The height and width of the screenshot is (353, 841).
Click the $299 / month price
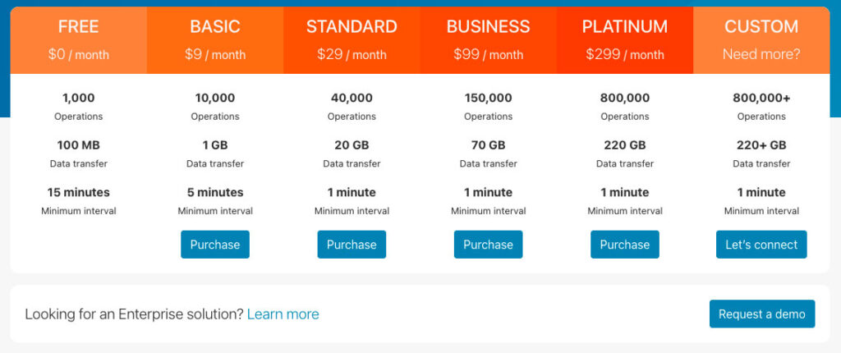tap(625, 54)
